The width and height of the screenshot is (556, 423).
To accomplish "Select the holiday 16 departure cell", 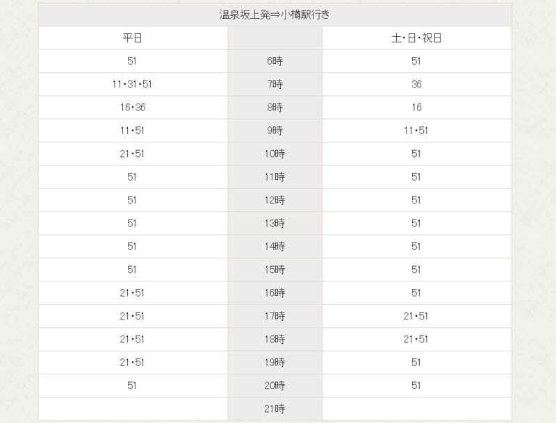I will click(x=416, y=108).
